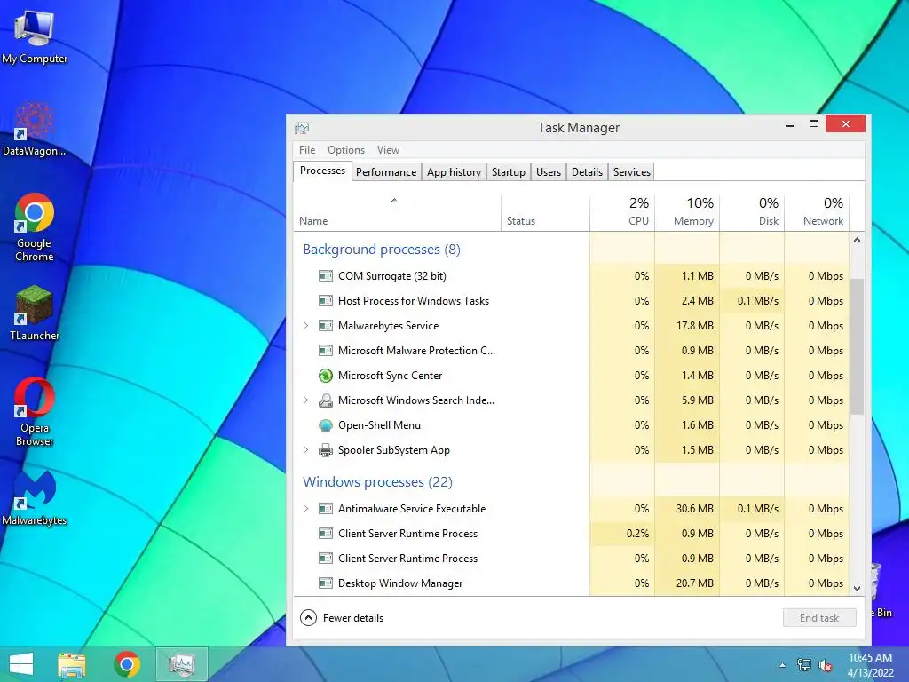Screen dimensions: 909x682
Task: Switch to the Details tab
Action: click(588, 172)
